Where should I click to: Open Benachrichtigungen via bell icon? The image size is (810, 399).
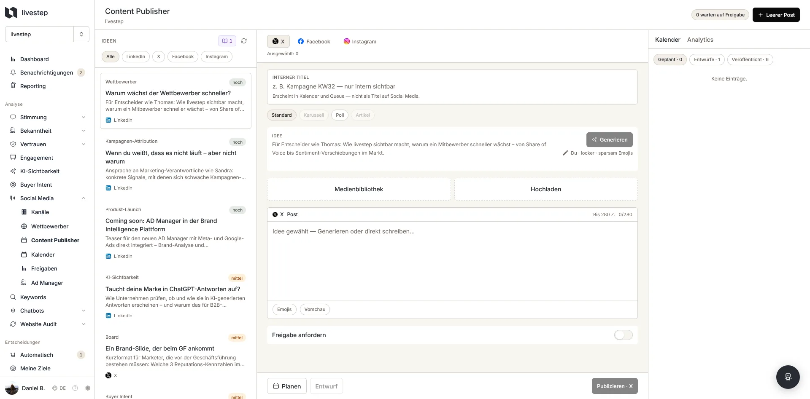click(x=13, y=72)
